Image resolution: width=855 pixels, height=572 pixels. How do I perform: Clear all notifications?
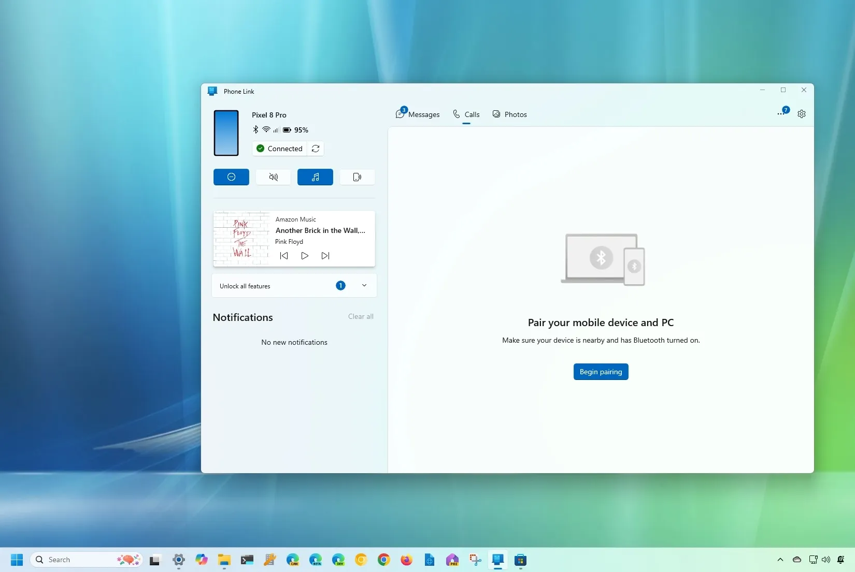(x=361, y=316)
